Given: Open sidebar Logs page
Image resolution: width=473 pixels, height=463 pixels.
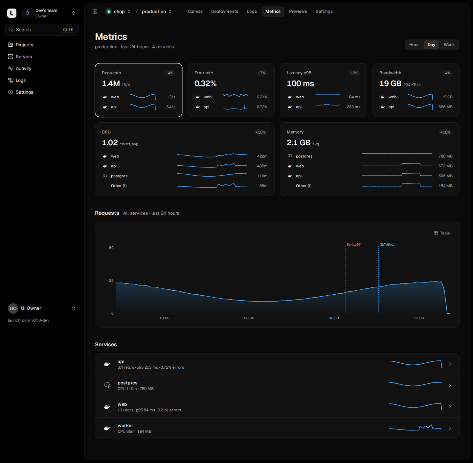Looking at the screenshot, I should (42, 80).
